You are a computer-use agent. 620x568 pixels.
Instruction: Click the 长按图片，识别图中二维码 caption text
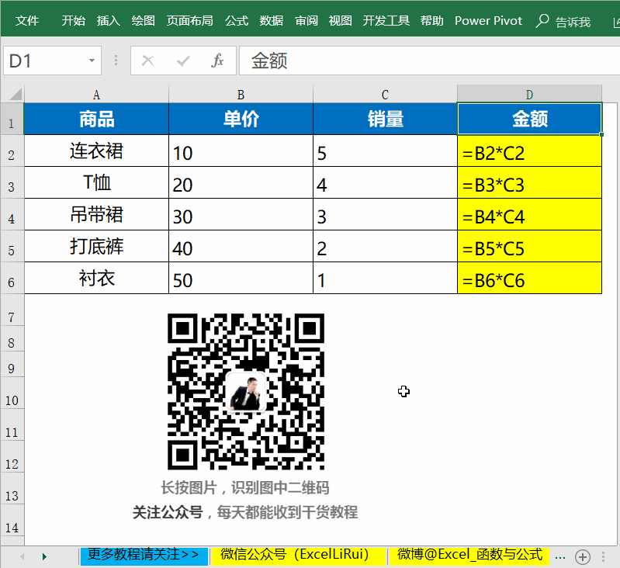coord(245,488)
